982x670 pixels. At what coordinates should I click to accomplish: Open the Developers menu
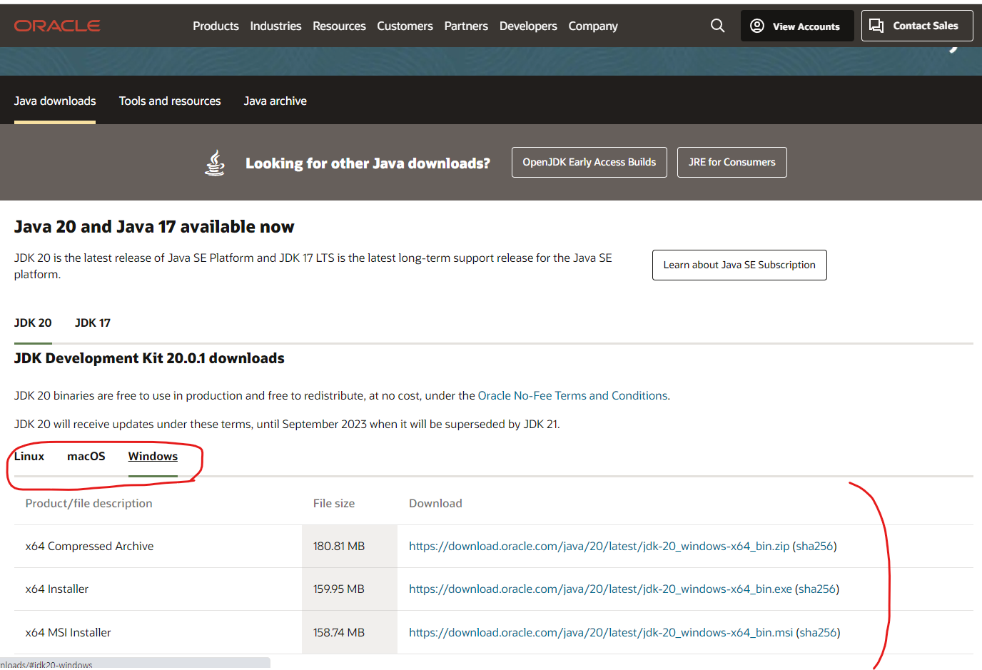(x=528, y=26)
